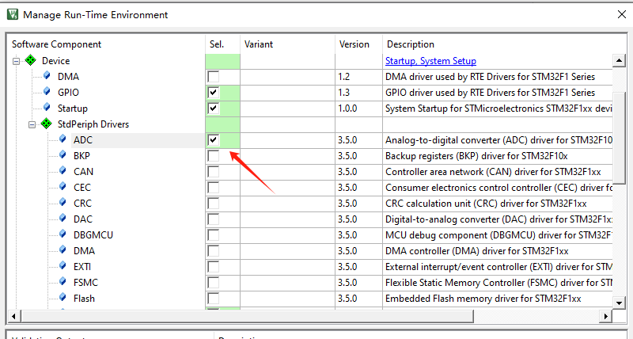Viewport: 633px width, 339px height.
Task: Select the ADC tree row
Action: 83,140
